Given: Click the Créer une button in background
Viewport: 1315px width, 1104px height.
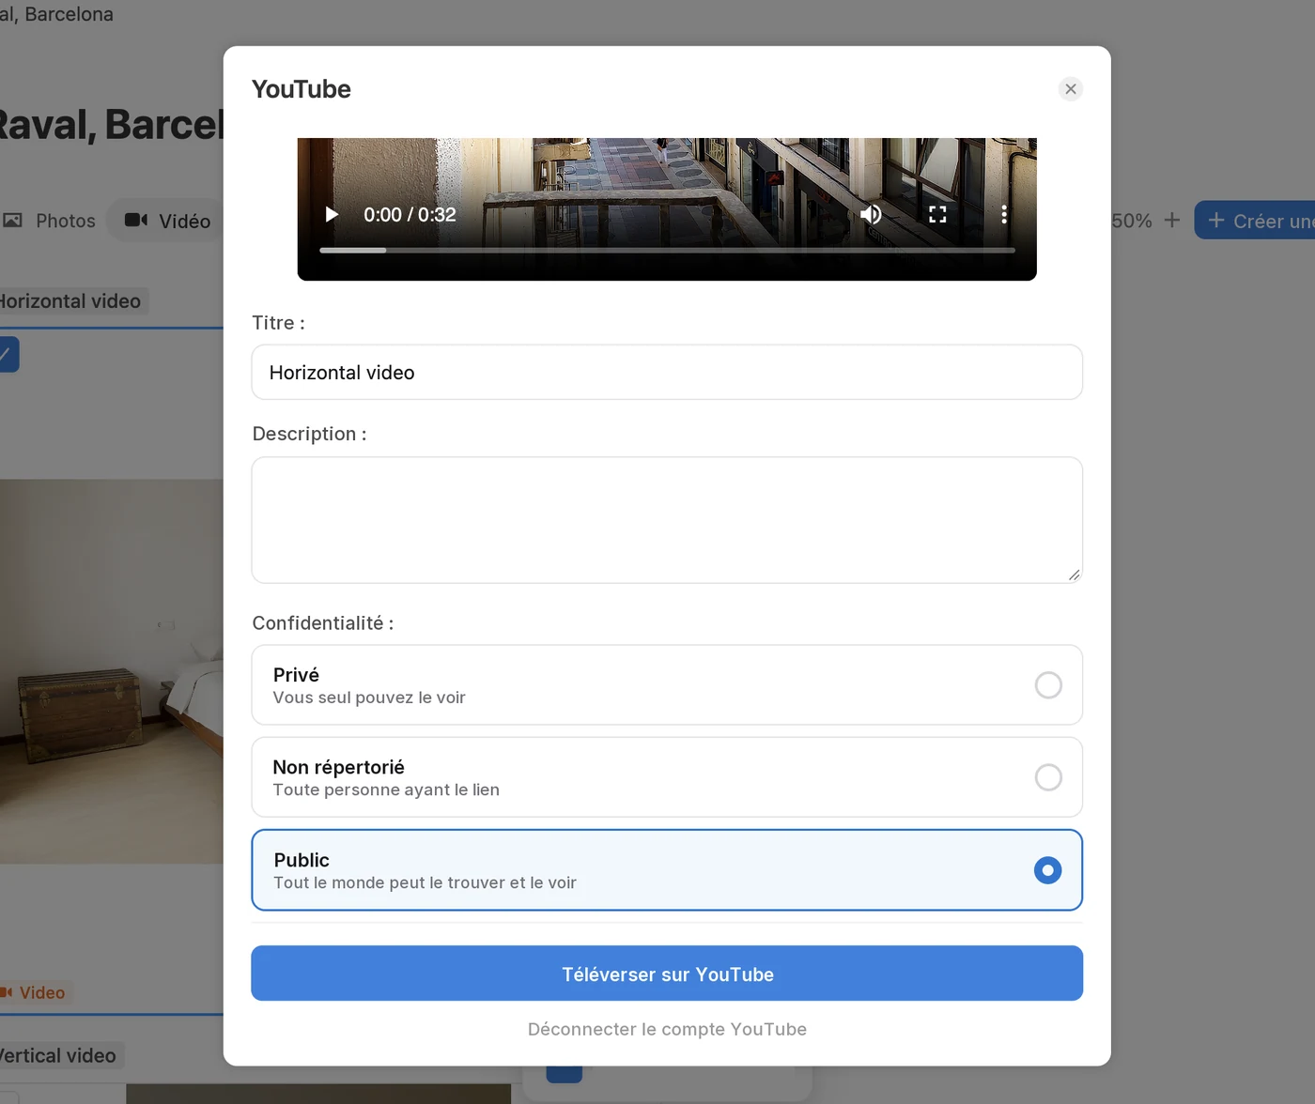Looking at the screenshot, I should coord(1255,221).
